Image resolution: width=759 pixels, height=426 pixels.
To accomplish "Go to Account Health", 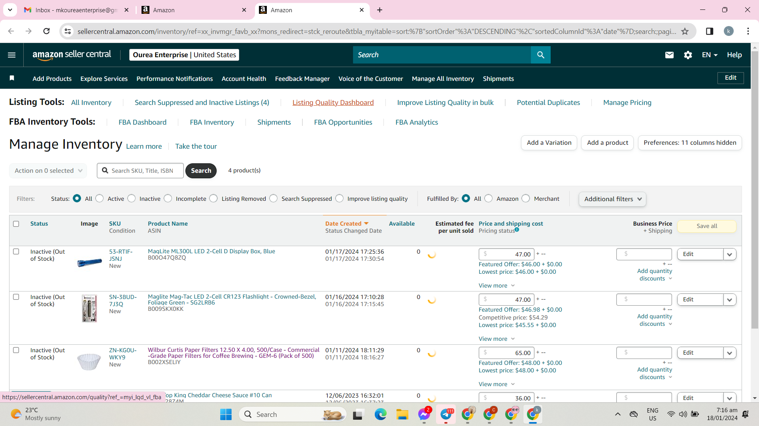I will tap(244, 78).
